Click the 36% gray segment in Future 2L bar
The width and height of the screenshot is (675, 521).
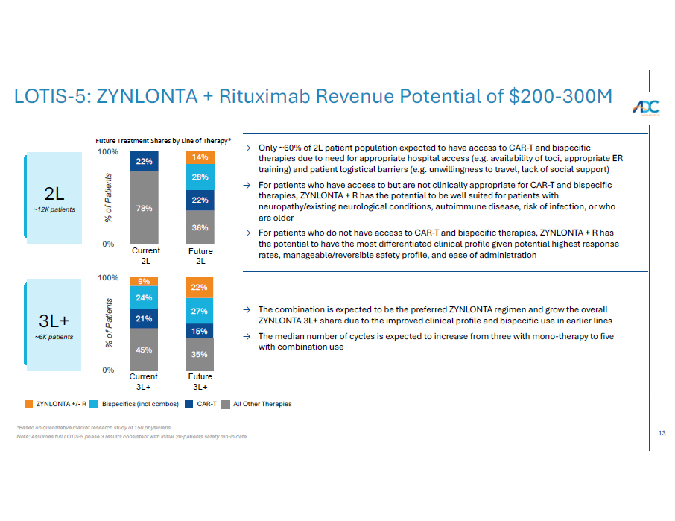pos(200,227)
